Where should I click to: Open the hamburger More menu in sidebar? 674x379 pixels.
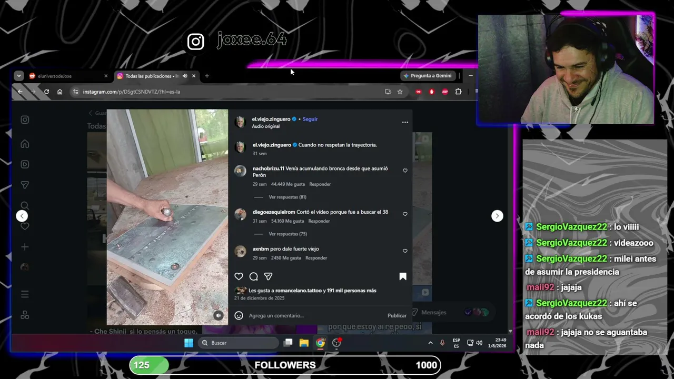pyautogui.click(x=25, y=294)
